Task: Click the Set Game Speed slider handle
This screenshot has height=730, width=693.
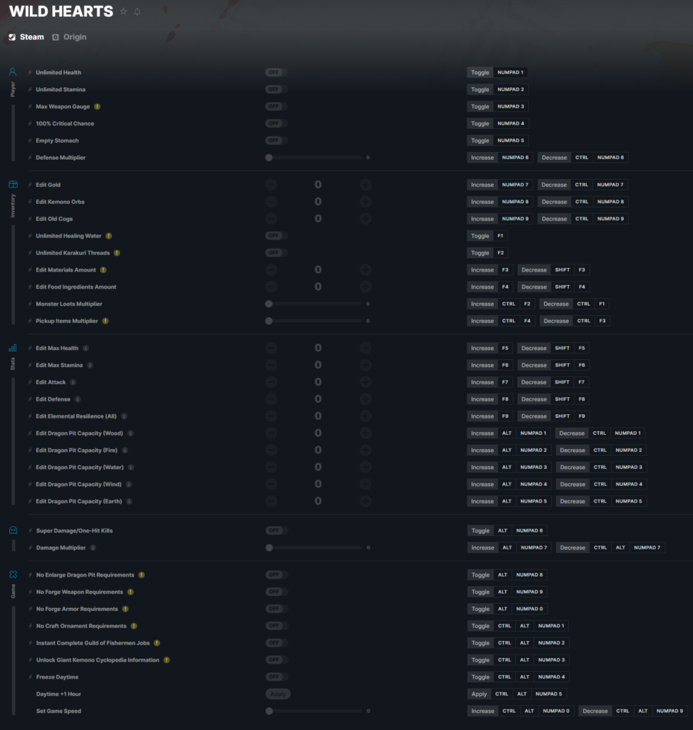Action: [x=269, y=711]
